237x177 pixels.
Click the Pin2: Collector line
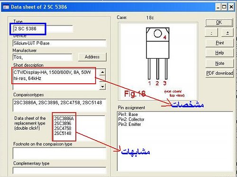point(131,119)
